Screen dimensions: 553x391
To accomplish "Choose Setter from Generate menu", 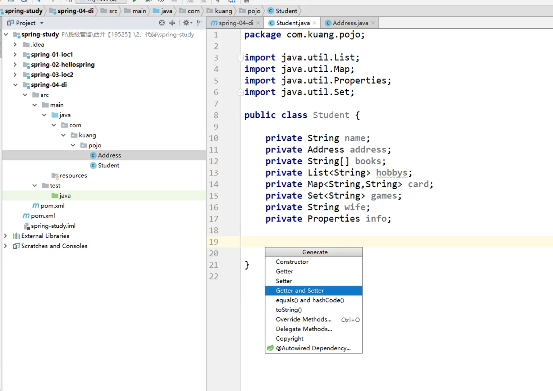I will (314, 281).
